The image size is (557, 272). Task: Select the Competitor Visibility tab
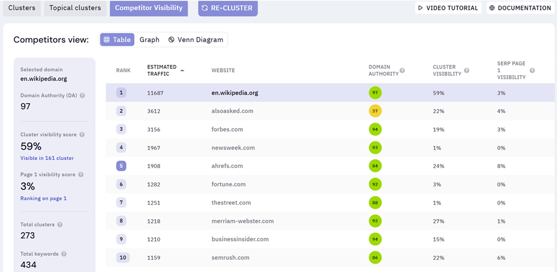coord(149,8)
